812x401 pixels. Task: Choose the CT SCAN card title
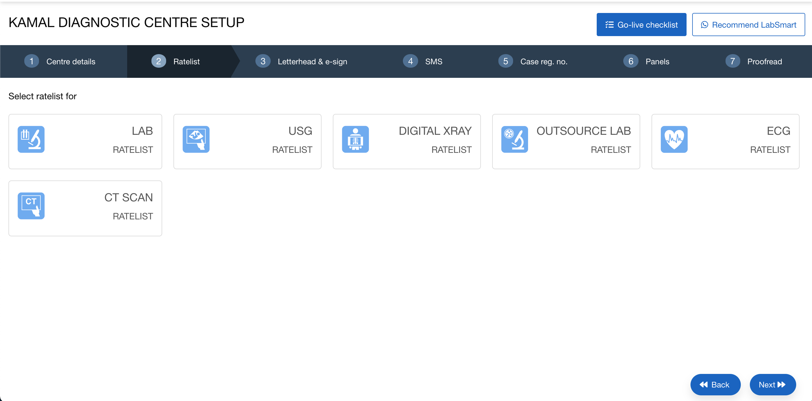(x=129, y=197)
